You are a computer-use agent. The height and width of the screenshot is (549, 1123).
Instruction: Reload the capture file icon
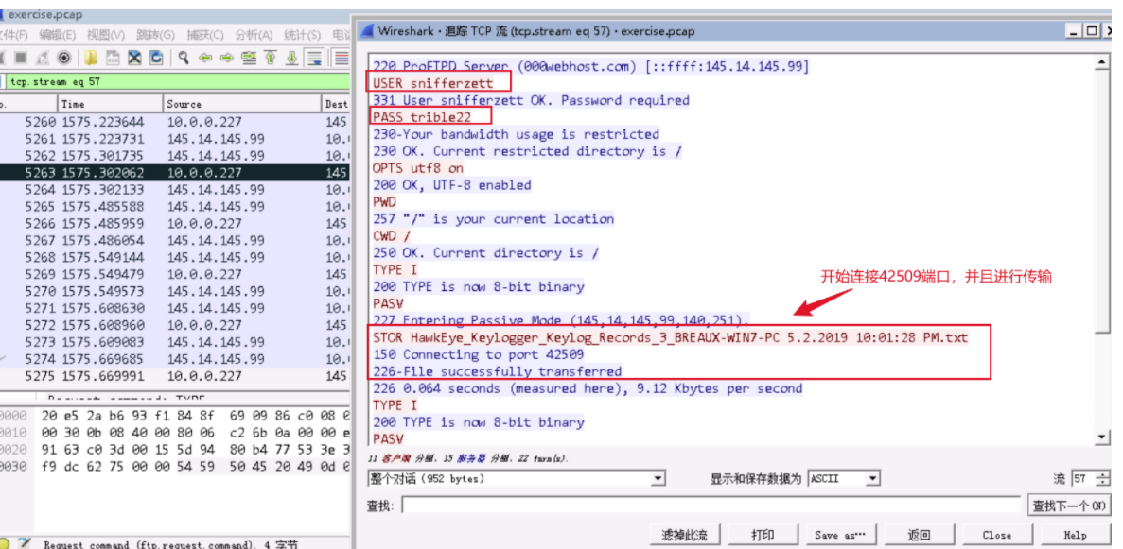pyautogui.click(x=156, y=58)
